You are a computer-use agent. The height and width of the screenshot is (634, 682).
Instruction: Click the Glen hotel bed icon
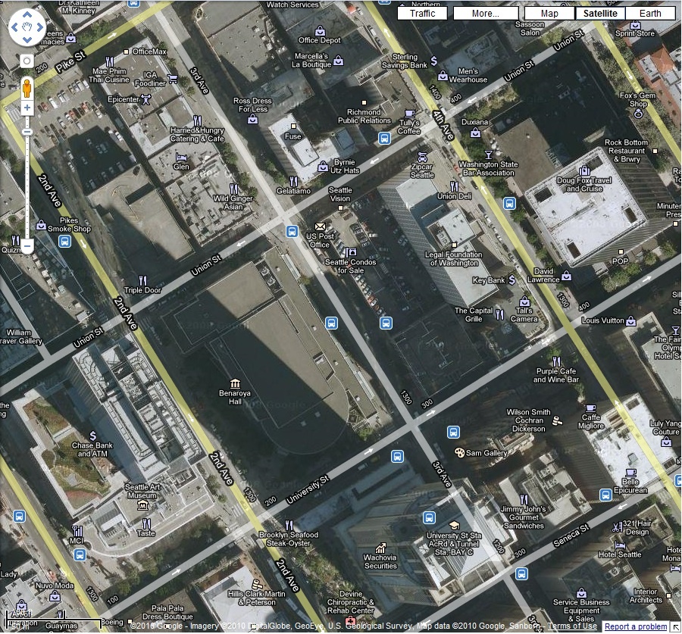(181, 157)
